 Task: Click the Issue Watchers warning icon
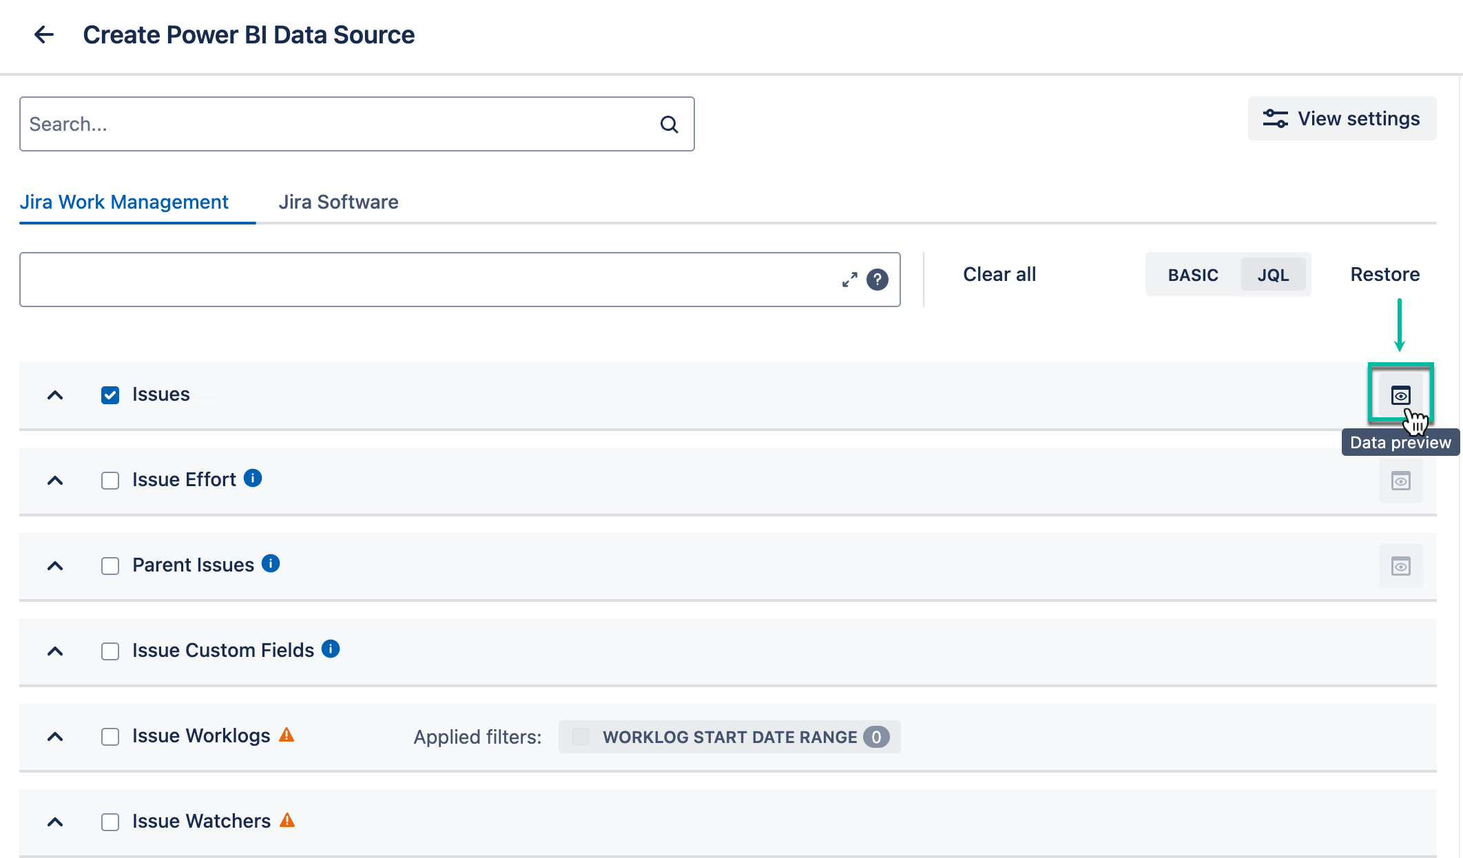(x=287, y=820)
